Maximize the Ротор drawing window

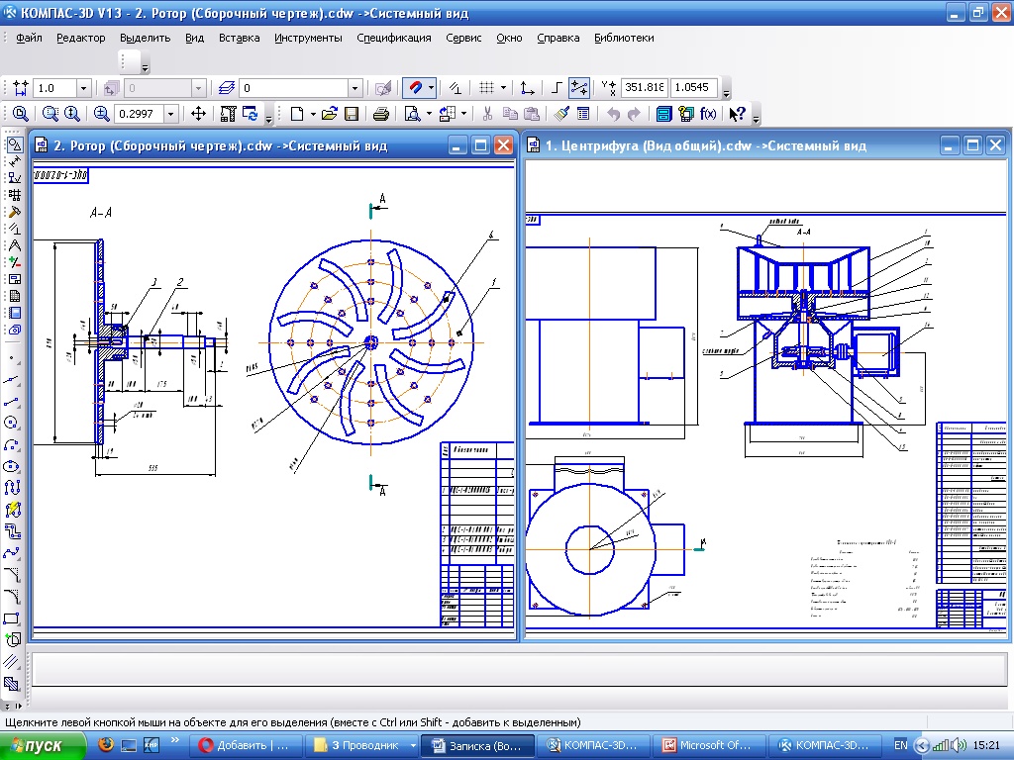tap(480, 145)
